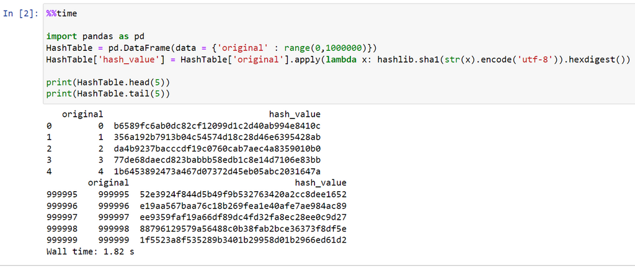Click hash starting with b6589fc6 in row 0
Image resolution: width=635 pixels, height=270 pixels.
tap(218, 125)
